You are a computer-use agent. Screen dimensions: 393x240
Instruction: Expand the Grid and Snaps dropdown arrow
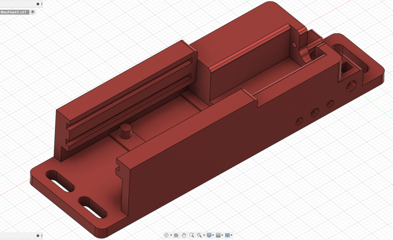tap(222, 235)
